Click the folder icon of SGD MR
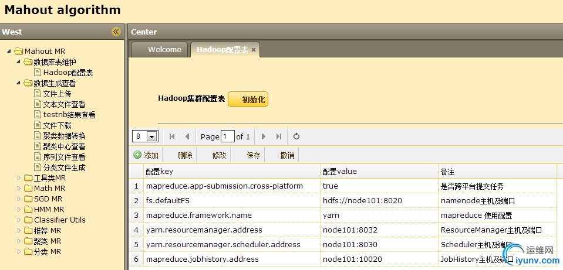Image resolution: width=563 pixels, height=270 pixels. tap(28, 199)
